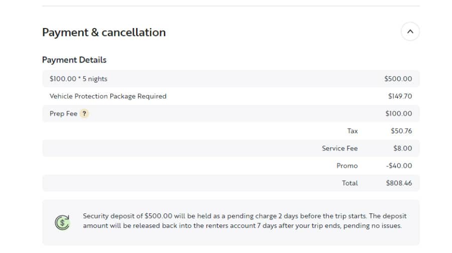Click the Promo label
Screen dimensions: 452x253
347,166
